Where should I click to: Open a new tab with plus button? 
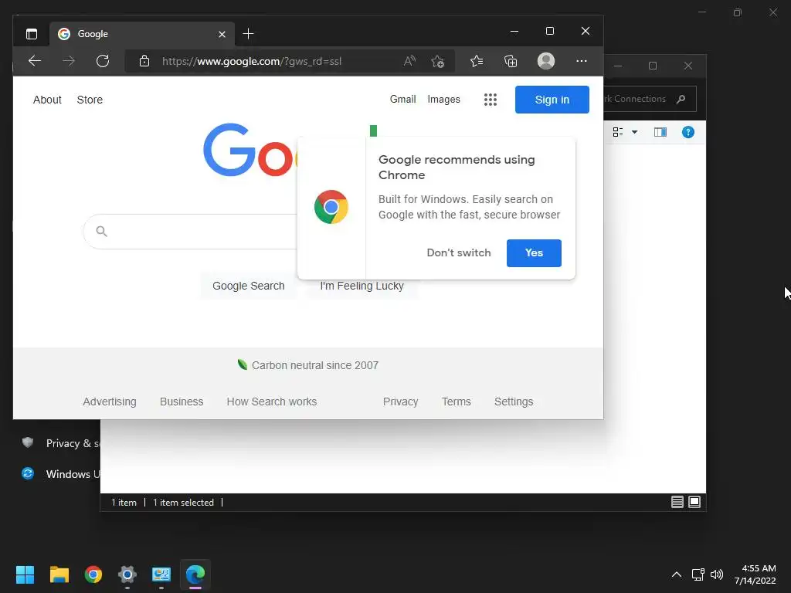(248, 34)
